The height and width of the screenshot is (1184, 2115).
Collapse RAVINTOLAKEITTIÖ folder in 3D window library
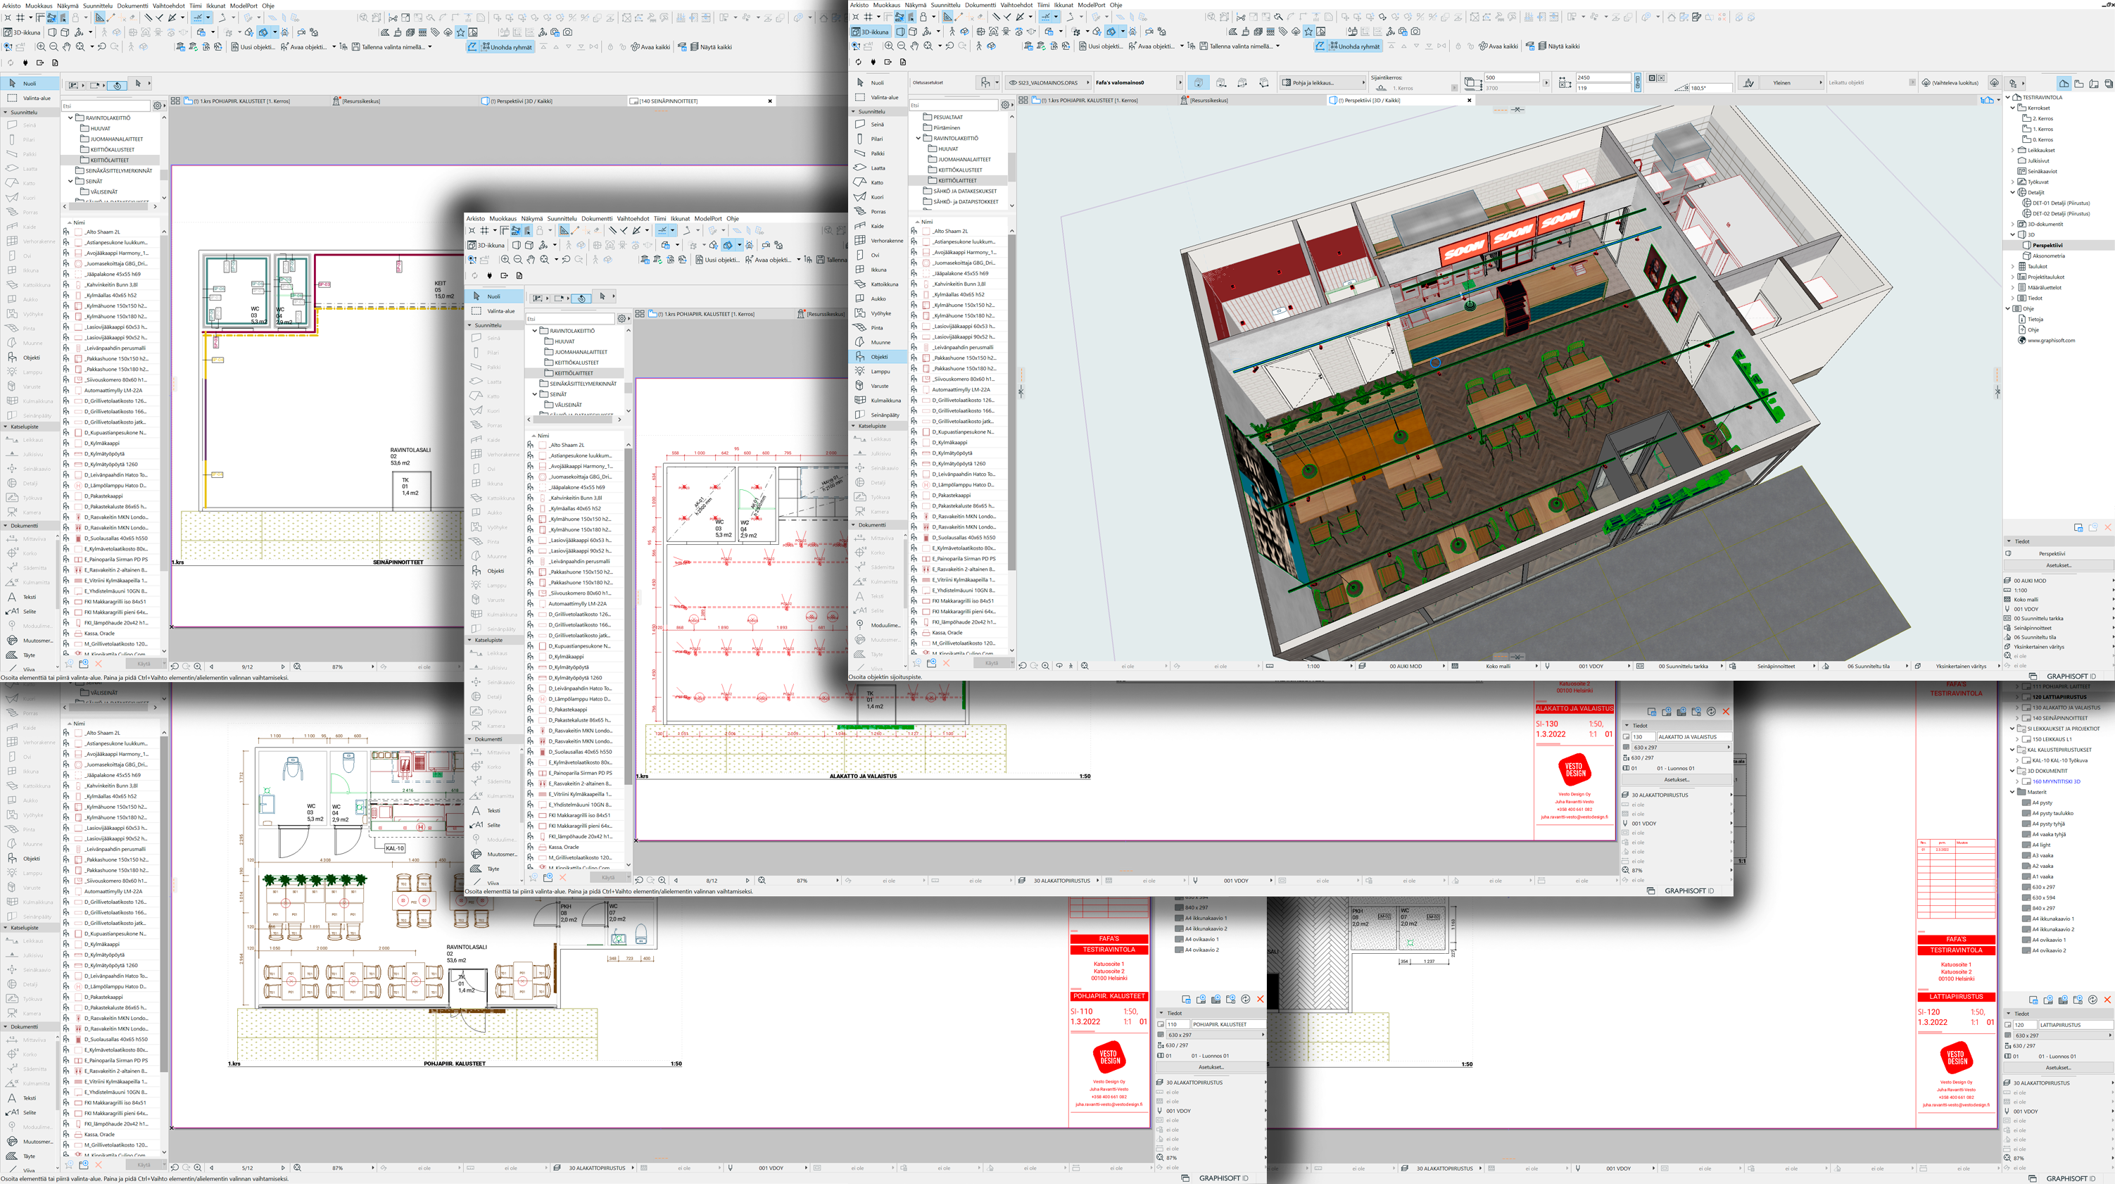click(x=918, y=138)
